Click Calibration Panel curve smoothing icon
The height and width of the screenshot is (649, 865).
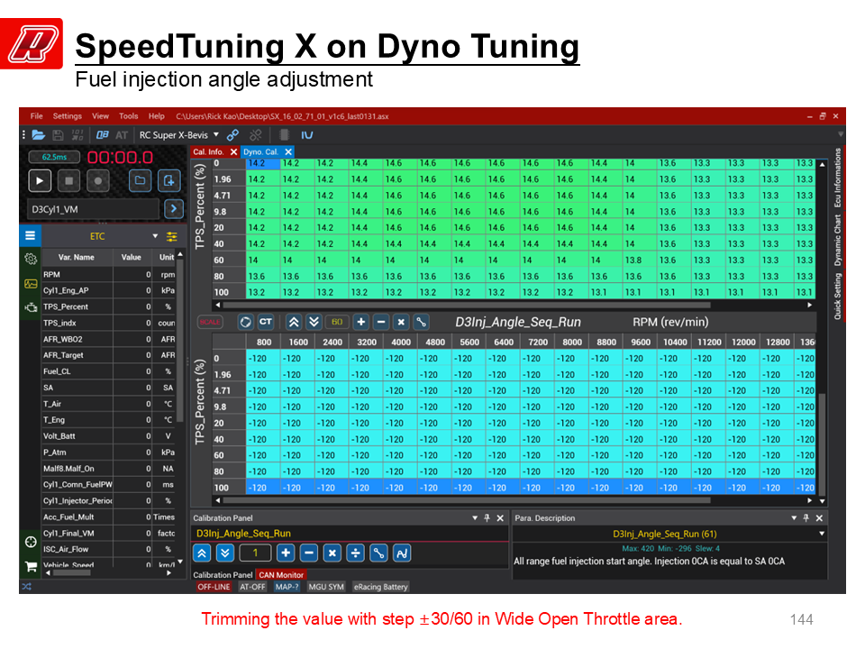click(402, 553)
